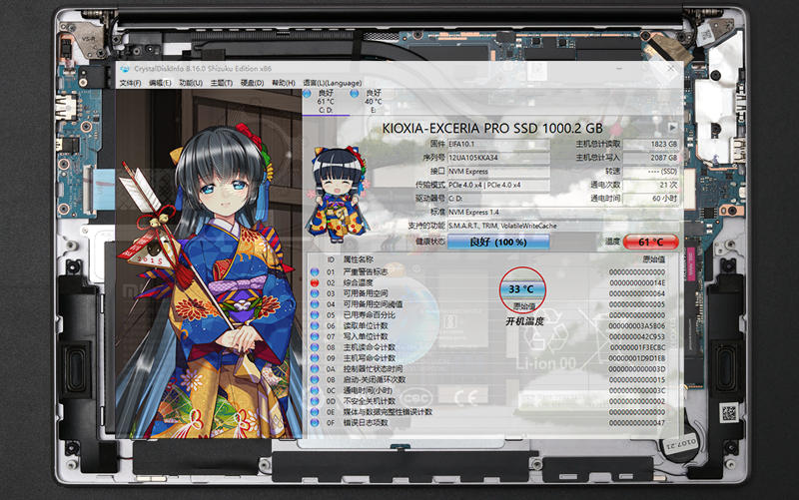Select the E: disk tab at 40 °C

tap(373, 101)
